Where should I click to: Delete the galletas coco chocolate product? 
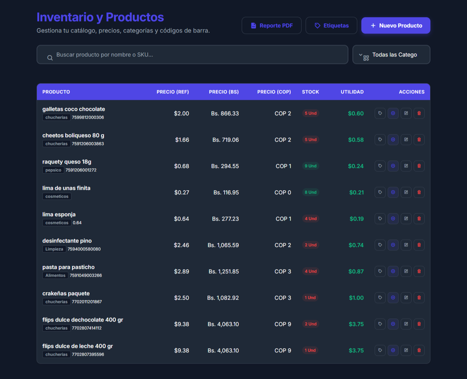419,113
